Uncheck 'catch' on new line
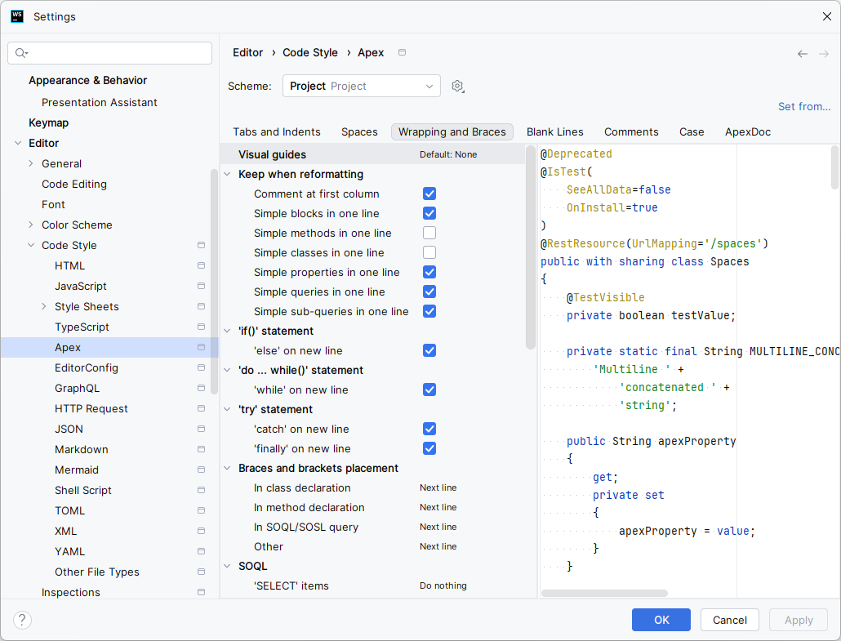The width and height of the screenshot is (841, 641). point(429,429)
